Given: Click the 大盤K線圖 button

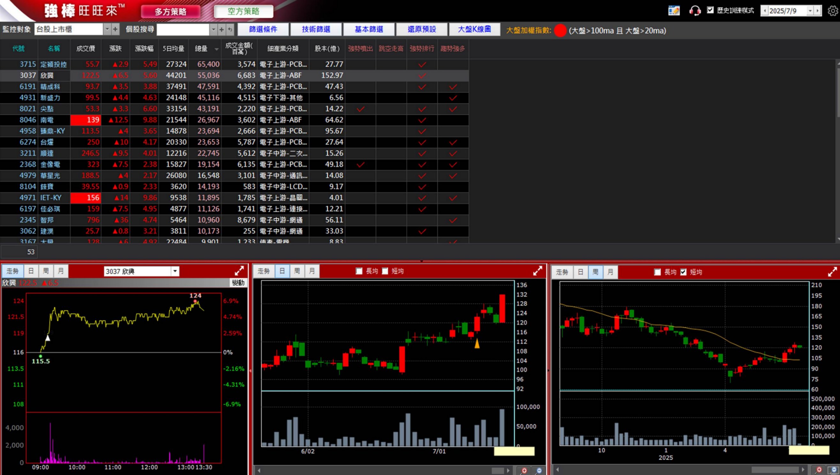Looking at the screenshot, I should [474, 29].
